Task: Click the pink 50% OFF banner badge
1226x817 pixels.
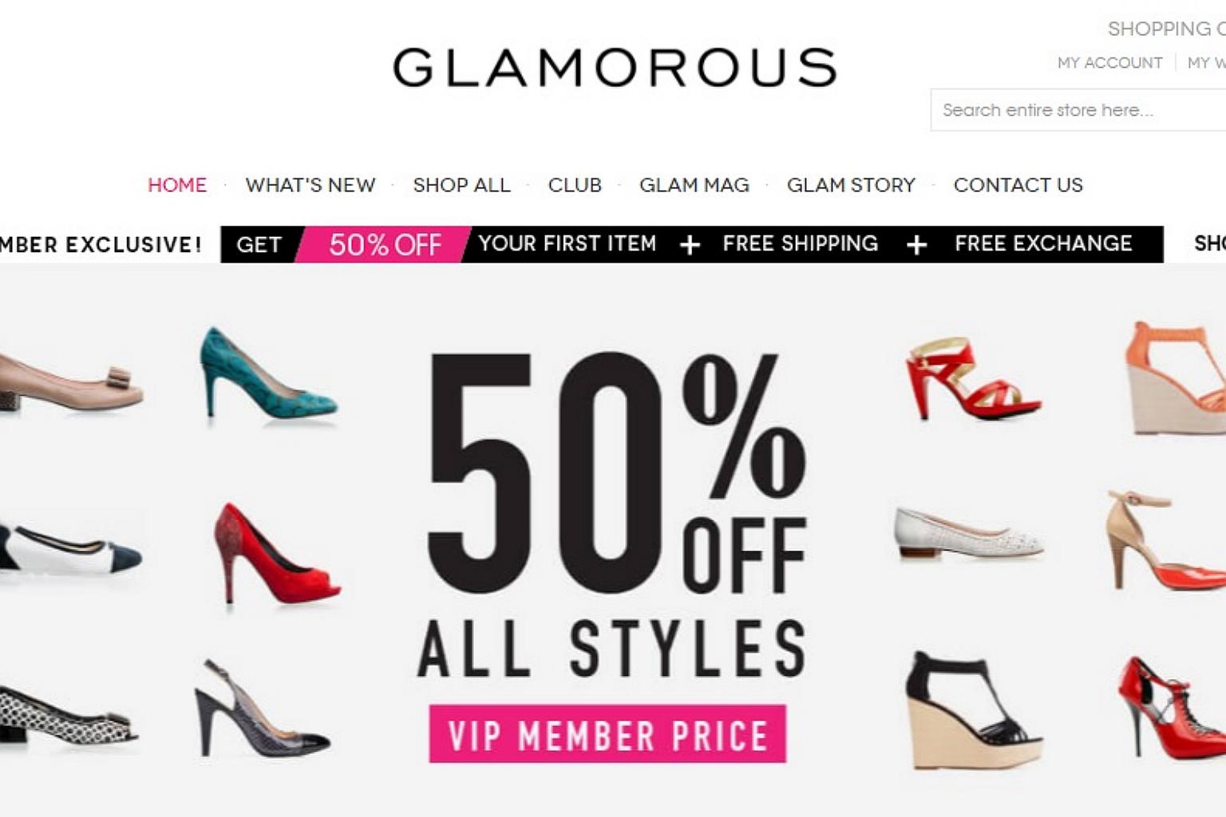Action: pyautogui.click(x=384, y=244)
